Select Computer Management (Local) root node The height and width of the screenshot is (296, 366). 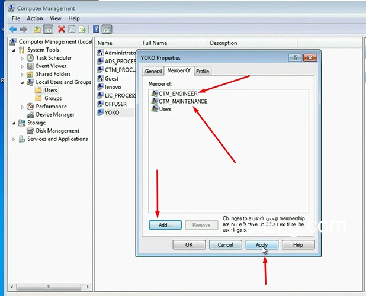(x=56, y=41)
